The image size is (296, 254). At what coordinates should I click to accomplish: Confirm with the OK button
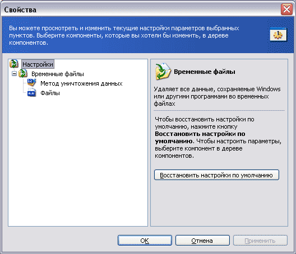145,241
